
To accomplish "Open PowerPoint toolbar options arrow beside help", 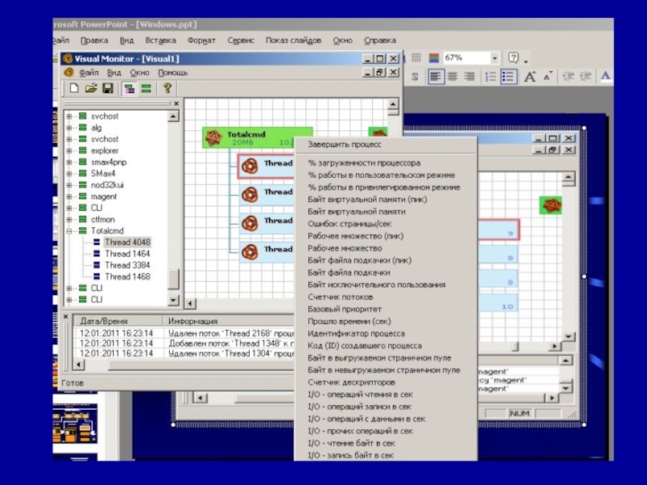I will (526, 61).
